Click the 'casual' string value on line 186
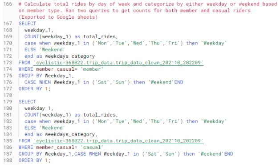Screen dimensions: 280x165 coord(92,147)
